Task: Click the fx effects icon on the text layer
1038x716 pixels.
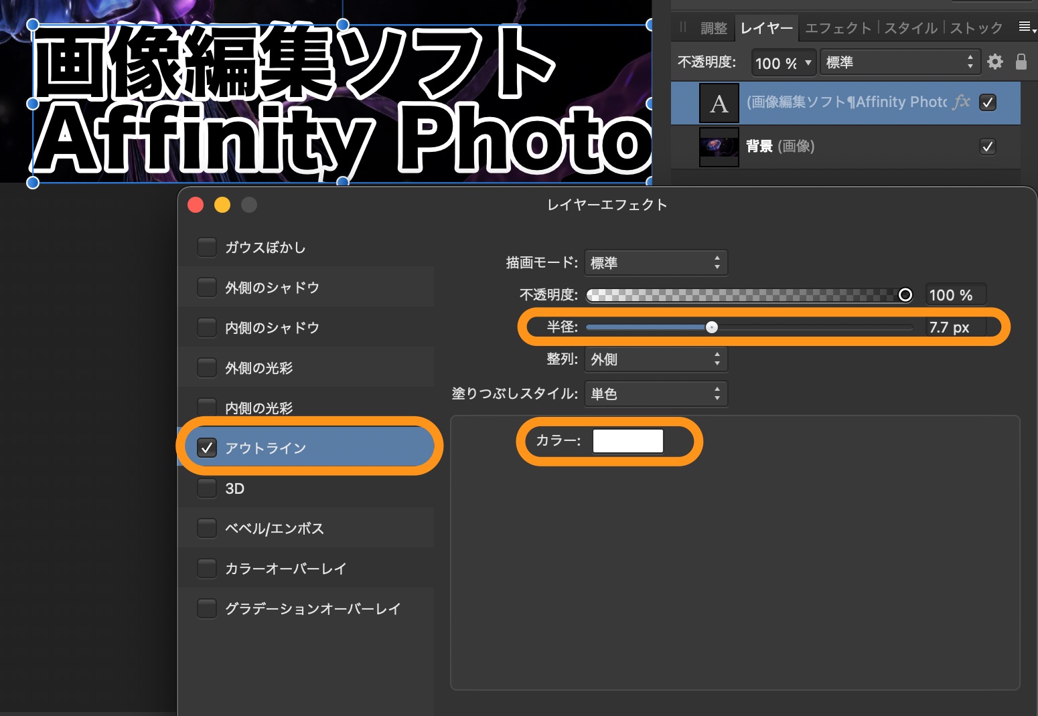Action: pyautogui.click(x=962, y=102)
